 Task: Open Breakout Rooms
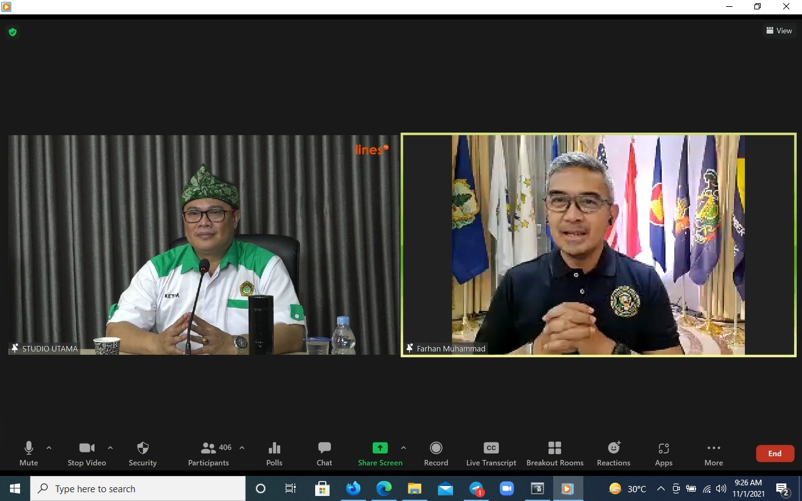click(x=555, y=454)
